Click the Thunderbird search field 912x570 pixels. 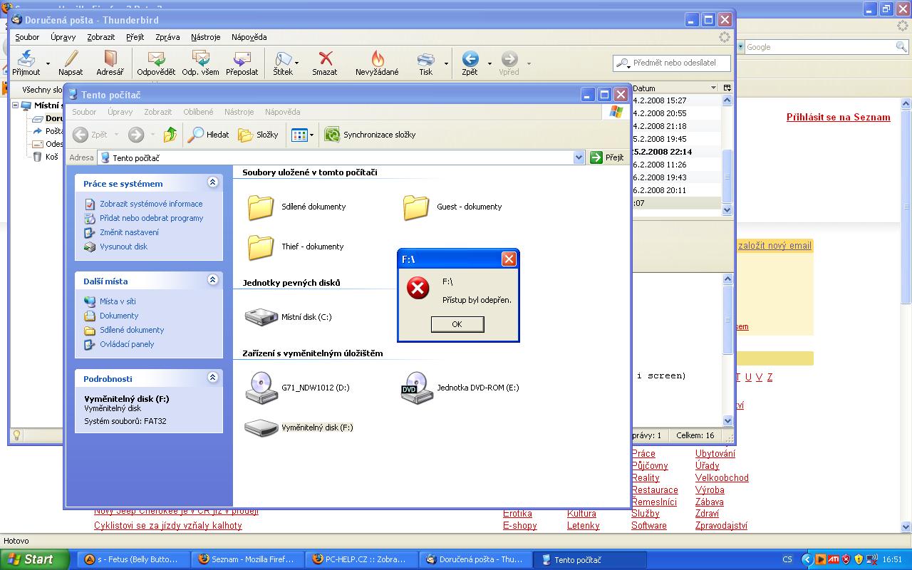pos(673,63)
